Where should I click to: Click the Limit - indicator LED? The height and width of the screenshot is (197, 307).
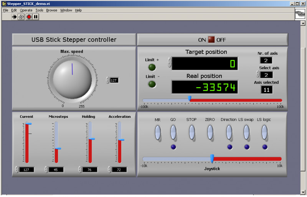pos(152,84)
